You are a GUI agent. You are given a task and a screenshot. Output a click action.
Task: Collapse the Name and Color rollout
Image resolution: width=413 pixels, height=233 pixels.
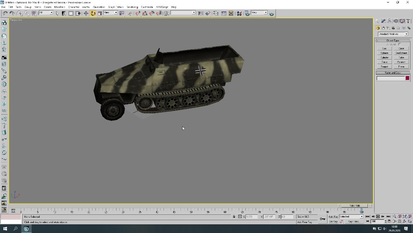[x=393, y=72]
